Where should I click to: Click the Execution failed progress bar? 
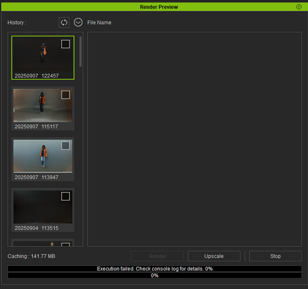pos(155,269)
